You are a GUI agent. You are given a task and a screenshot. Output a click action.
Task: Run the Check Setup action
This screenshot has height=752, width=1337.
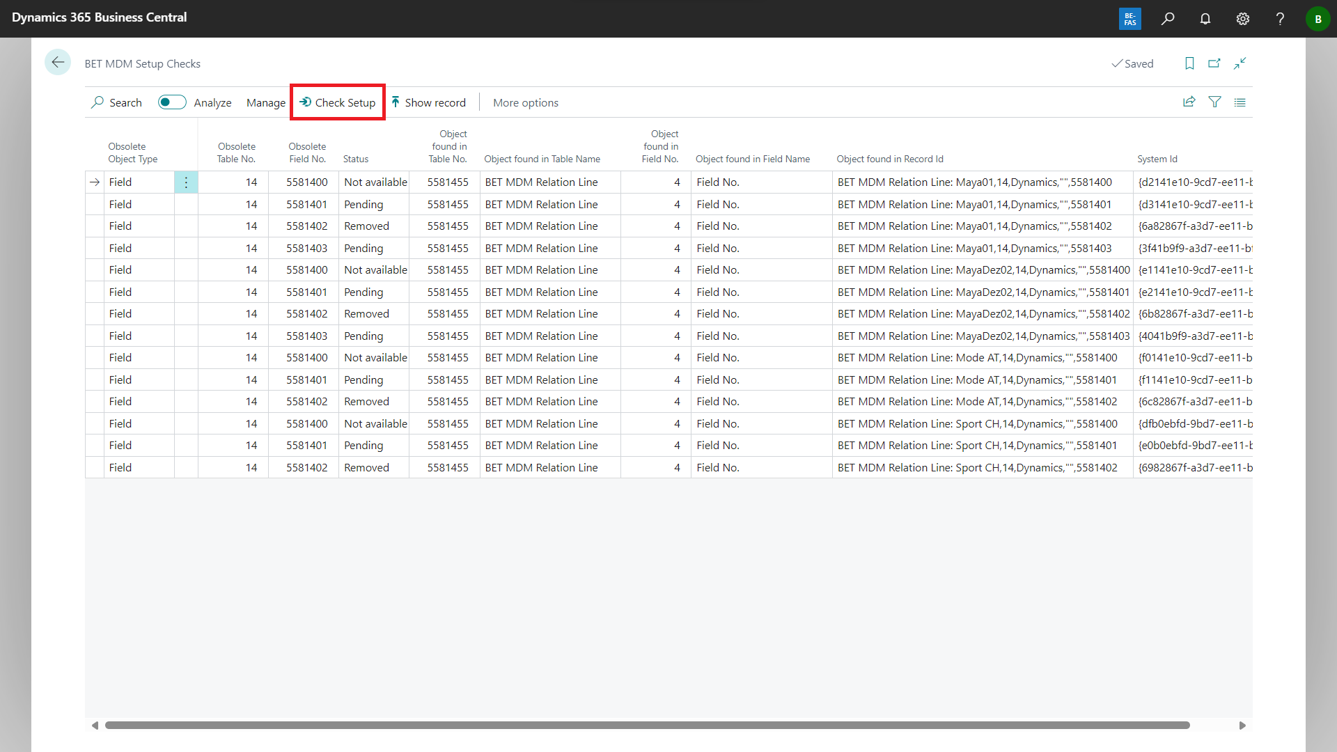pyautogui.click(x=338, y=102)
